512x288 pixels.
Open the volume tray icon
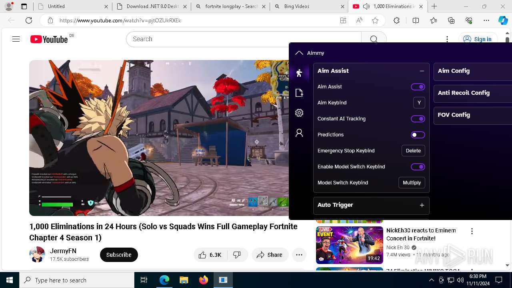tap(460, 280)
